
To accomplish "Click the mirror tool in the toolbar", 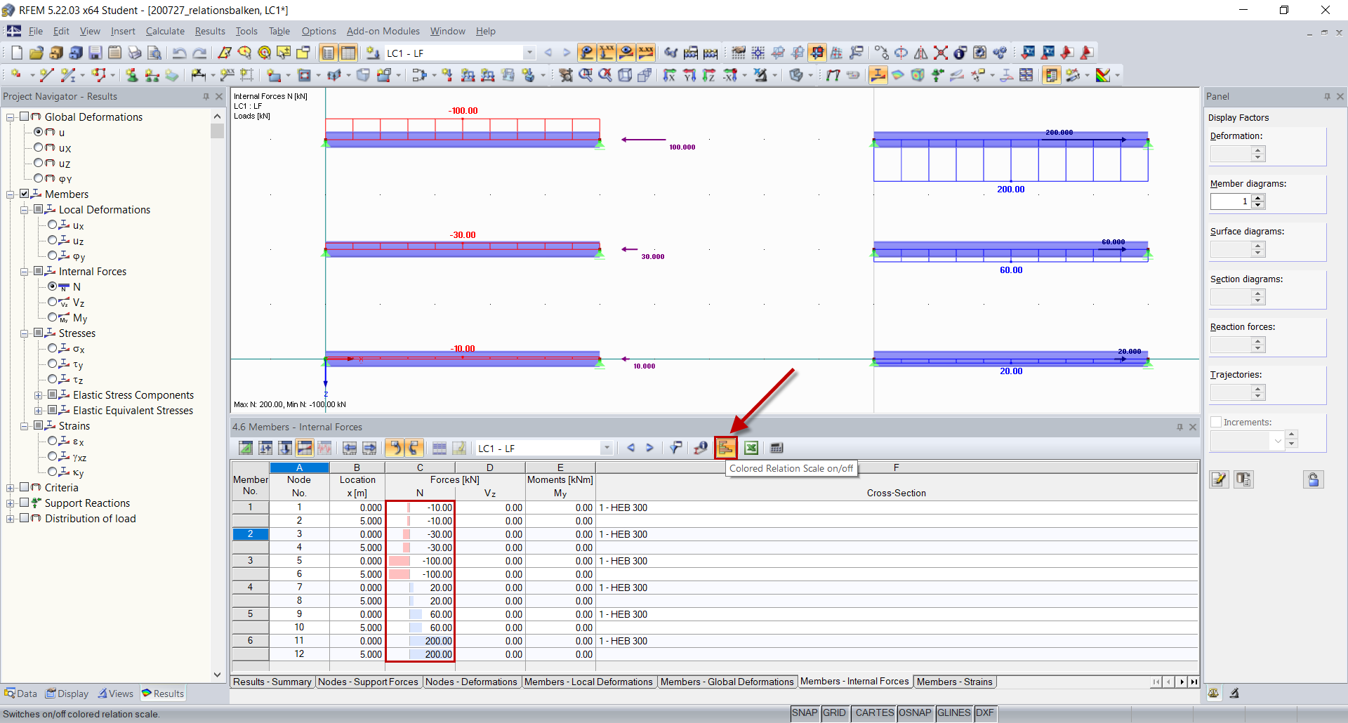I will pos(921,53).
